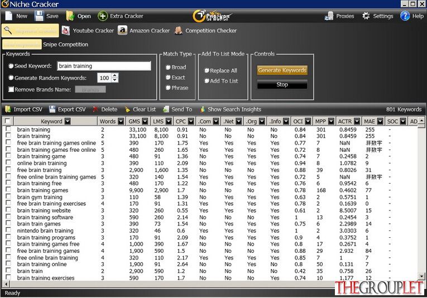Viewport: 427px width, 298px height.
Task: Open the Keyword column filter dropdown
Action: pyautogui.click(x=68, y=122)
